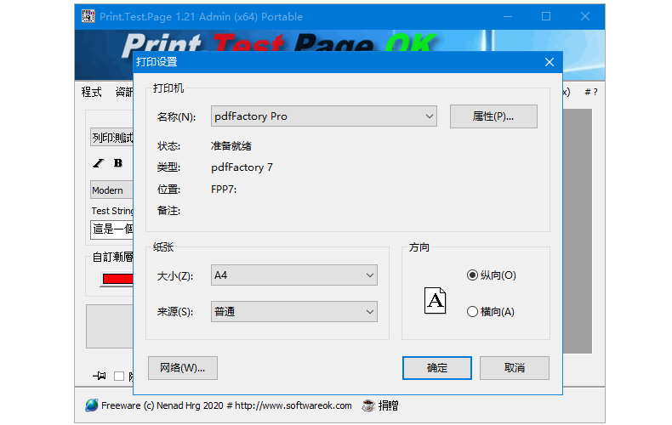Open the paper source 普通 dropdown
The width and height of the screenshot is (672, 425).
pos(294,311)
